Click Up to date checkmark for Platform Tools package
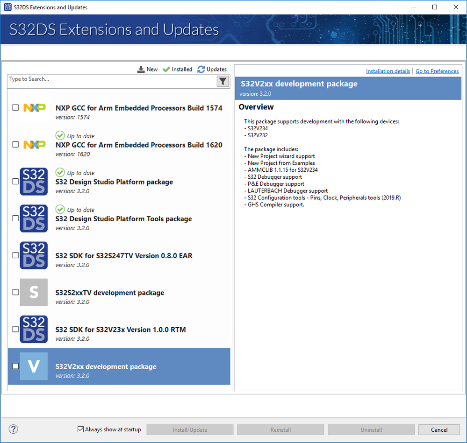467x443 pixels. (x=60, y=209)
